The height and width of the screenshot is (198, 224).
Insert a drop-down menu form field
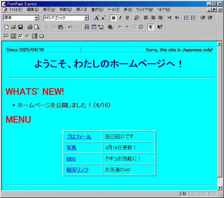[35, 36]
